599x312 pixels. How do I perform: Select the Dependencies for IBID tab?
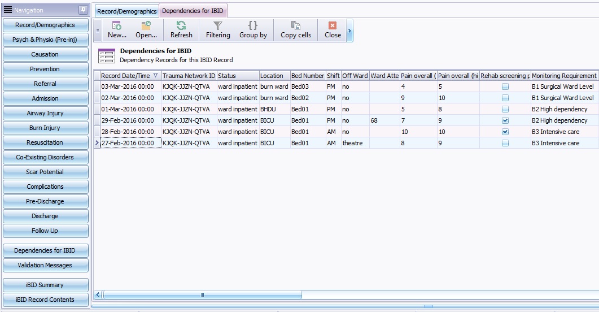click(193, 11)
